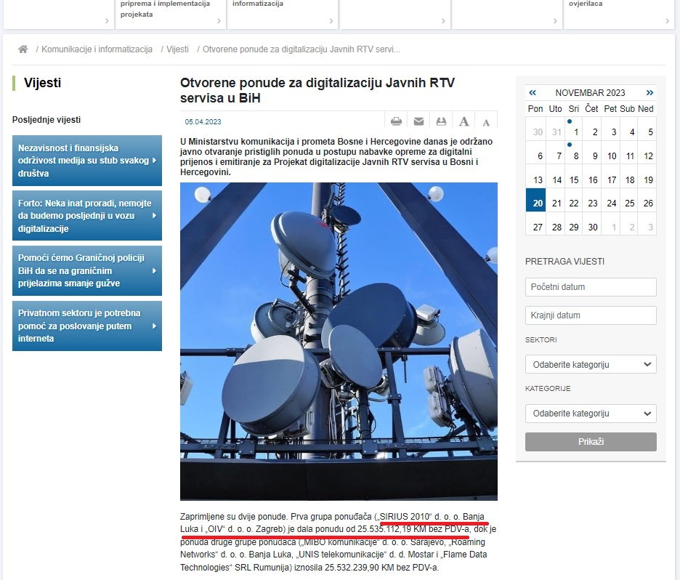This screenshot has width=680, height=580.
Task: Print the article using the printer icon
Action: 396,121
